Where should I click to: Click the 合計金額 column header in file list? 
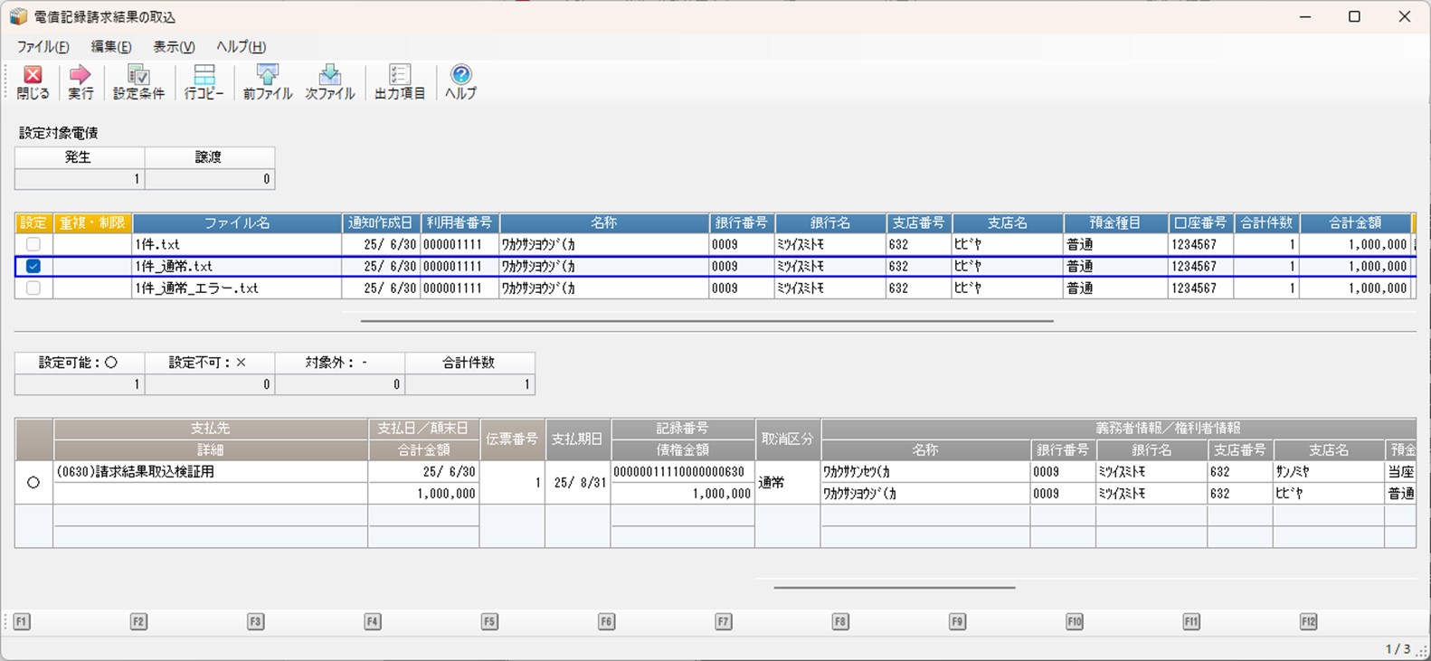click(x=1354, y=222)
